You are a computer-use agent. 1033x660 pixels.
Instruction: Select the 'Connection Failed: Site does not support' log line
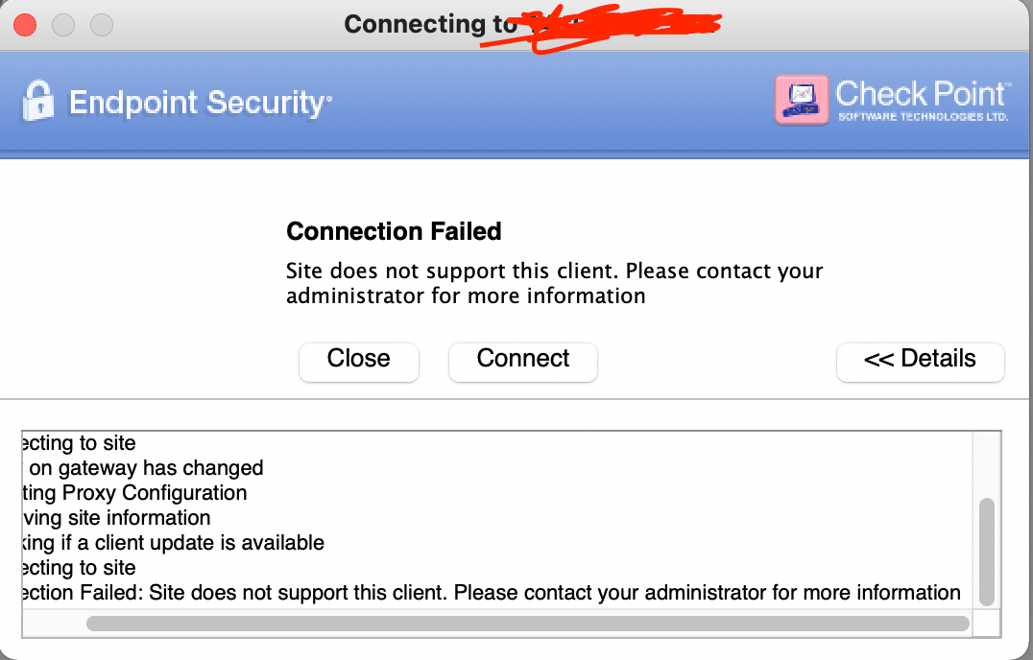click(x=480, y=592)
